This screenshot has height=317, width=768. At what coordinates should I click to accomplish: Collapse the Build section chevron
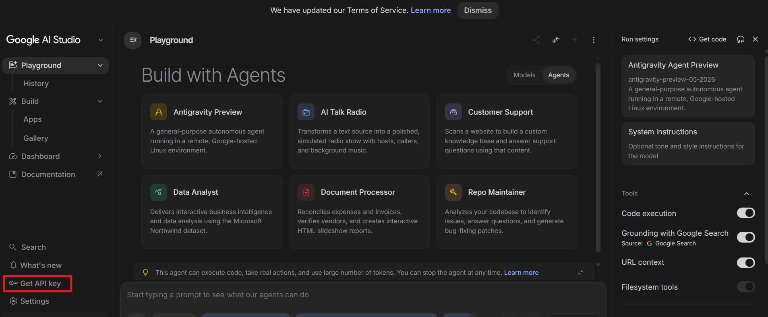tap(100, 101)
